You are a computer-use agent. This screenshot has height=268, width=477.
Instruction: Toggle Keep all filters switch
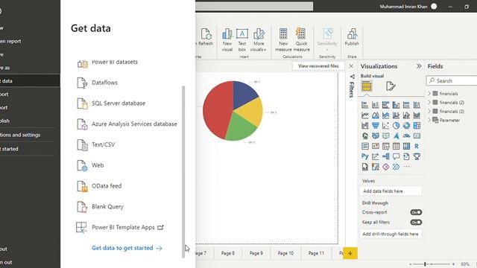[x=416, y=223]
